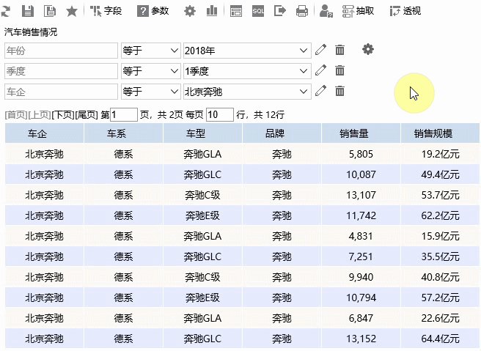
Task: Click the refresh icon in the toolbar
Action: tap(6, 11)
